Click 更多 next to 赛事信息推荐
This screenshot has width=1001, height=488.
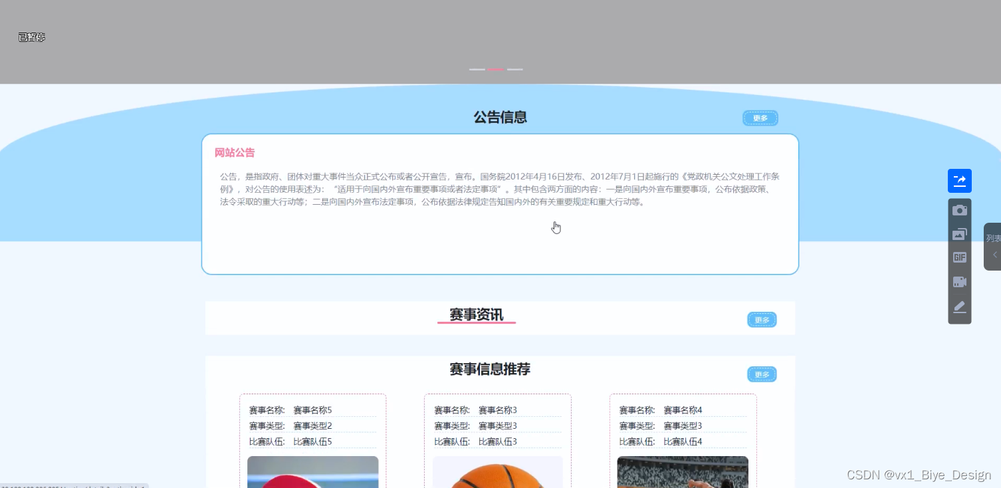[x=762, y=374]
